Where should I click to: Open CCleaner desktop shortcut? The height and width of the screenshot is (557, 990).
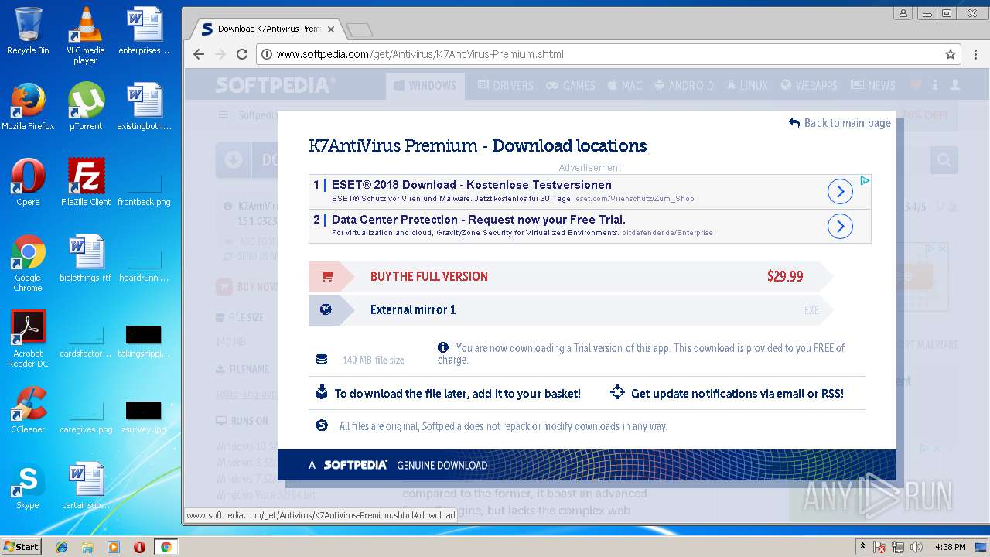[x=28, y=410]
